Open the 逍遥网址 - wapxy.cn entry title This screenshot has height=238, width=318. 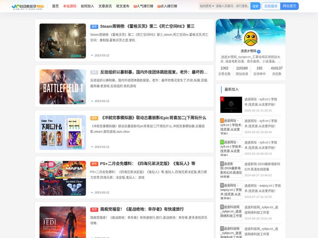[x=262, y=188]
